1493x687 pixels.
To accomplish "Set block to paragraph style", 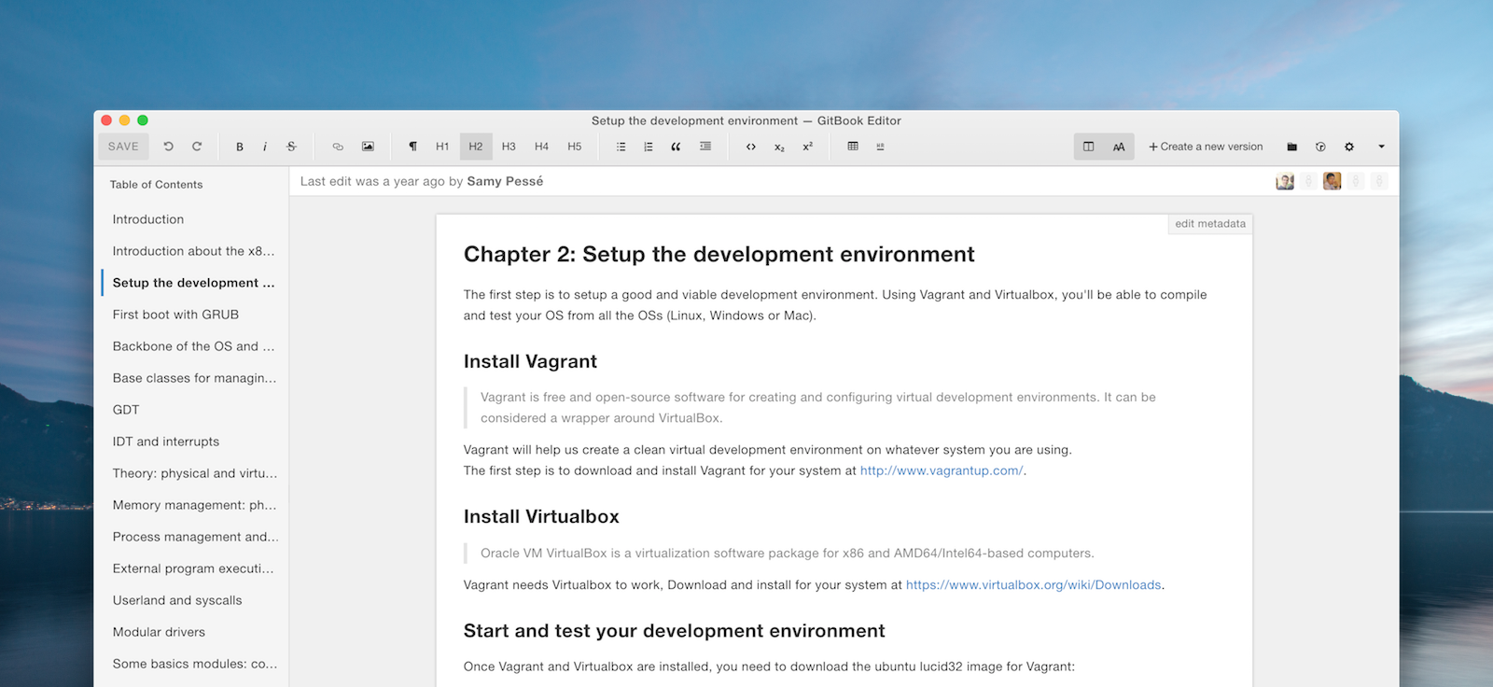I will pos(412,147).
